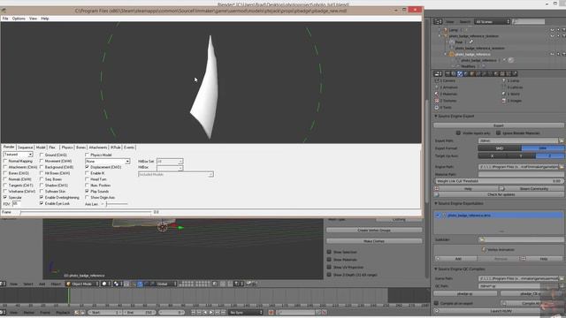Open the Textured render mode dropdown

point(18,155)
